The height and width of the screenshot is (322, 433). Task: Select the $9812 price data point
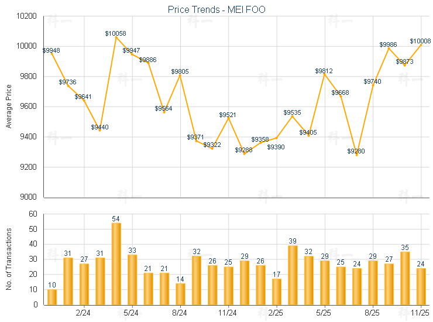(324, 74)
